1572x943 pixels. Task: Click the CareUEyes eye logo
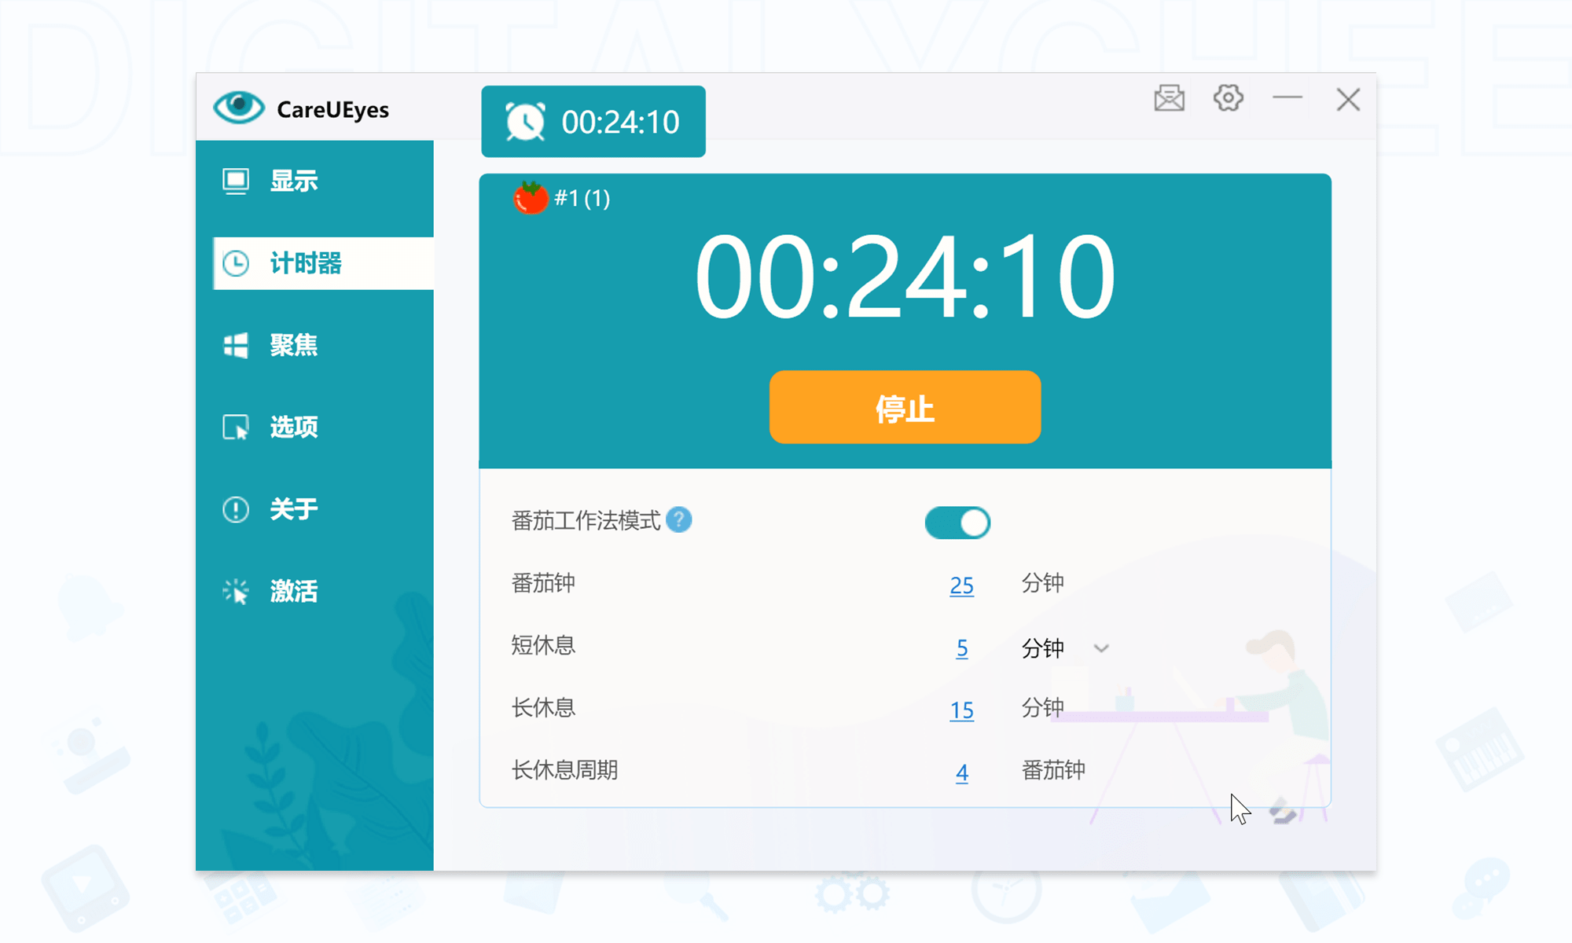239,108
